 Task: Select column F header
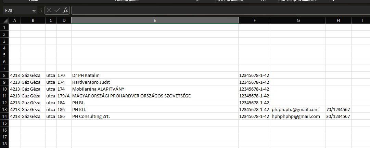tap(255, 21)
